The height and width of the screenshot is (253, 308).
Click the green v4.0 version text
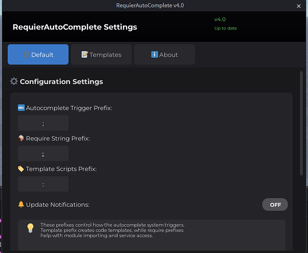click(x=220, y=20)
